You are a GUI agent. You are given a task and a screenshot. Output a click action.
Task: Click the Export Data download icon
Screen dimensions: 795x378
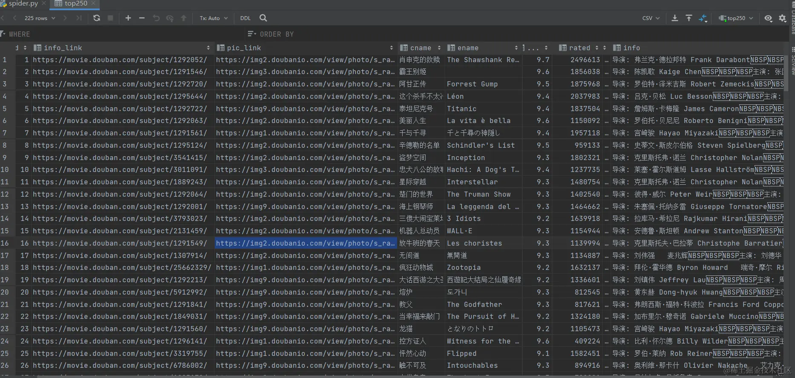675,18
